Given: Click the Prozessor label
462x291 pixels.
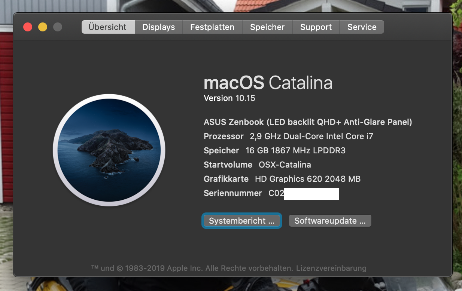Looking at the screenshot, I should tap(224, 136).
